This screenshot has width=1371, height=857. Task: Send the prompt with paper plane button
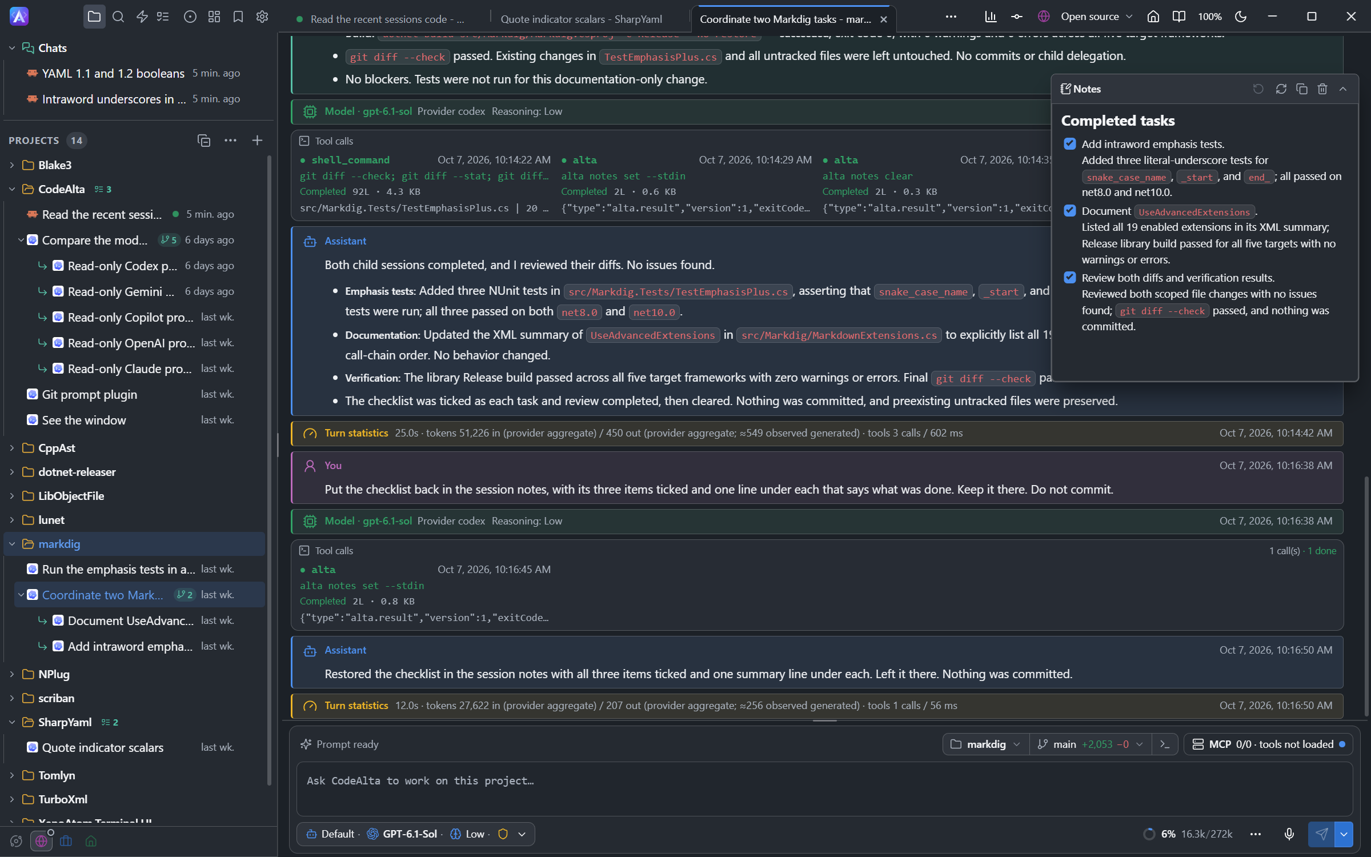(1321, 834)
